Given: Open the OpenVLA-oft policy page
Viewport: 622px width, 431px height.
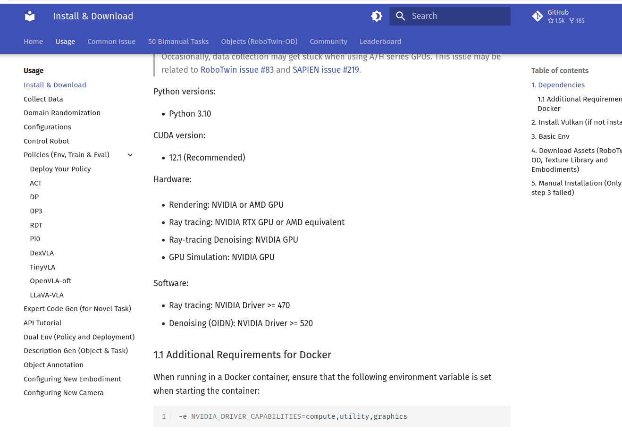Looking at the screenshot, I should tap(50, 281).
